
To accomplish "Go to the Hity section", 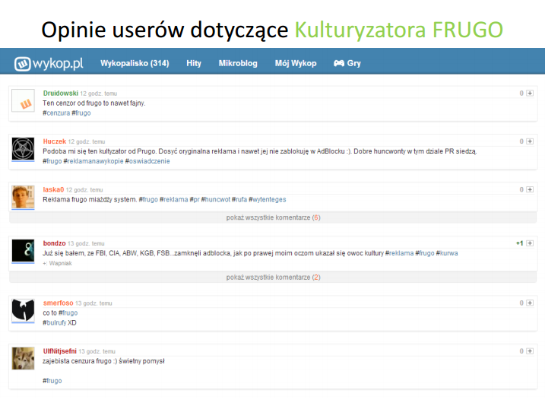I will coord(194,64).
